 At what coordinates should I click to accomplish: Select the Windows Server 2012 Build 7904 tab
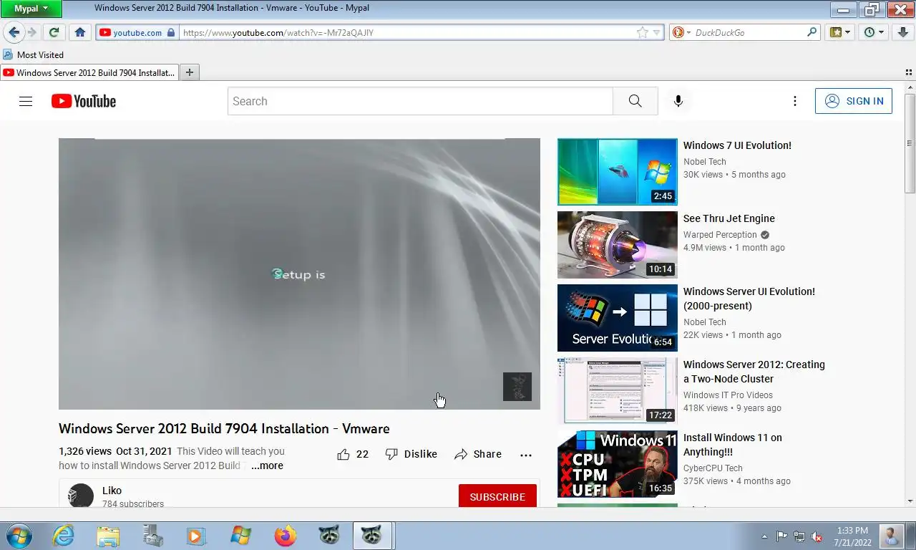(89, 72)
